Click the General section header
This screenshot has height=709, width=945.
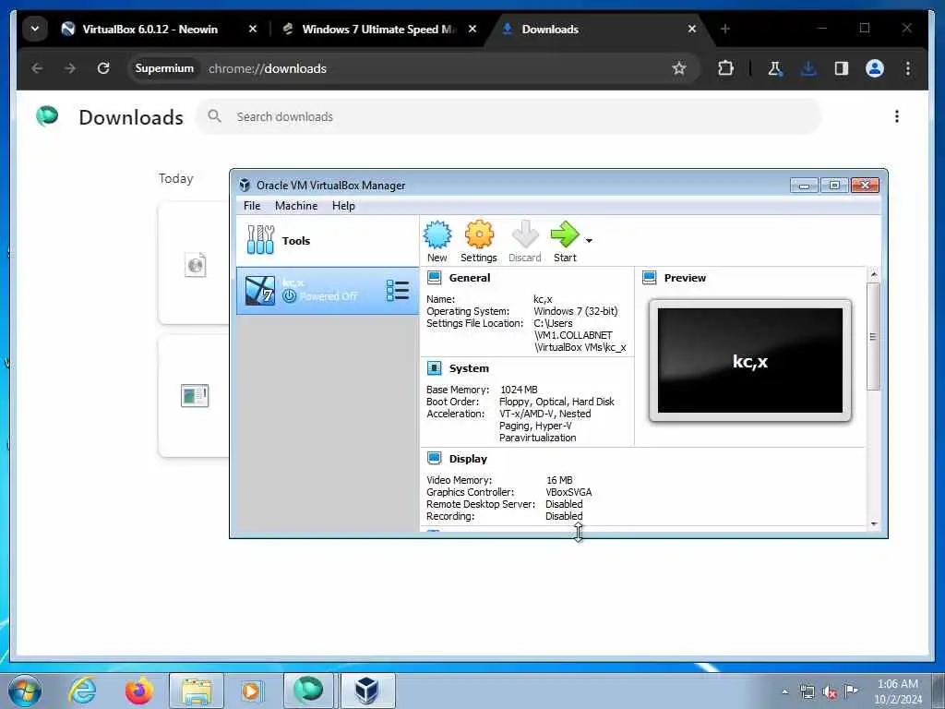tap(470, 278)
